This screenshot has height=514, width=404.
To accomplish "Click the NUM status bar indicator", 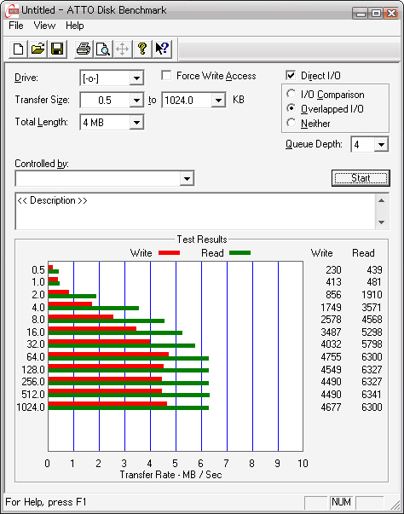I will tap(341, 502).
